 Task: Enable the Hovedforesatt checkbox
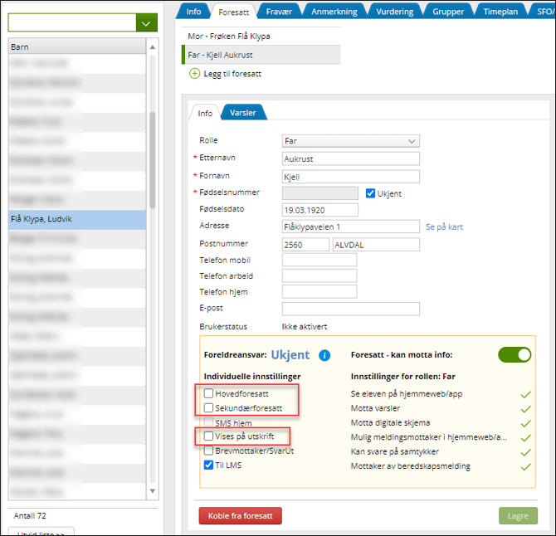209,393
